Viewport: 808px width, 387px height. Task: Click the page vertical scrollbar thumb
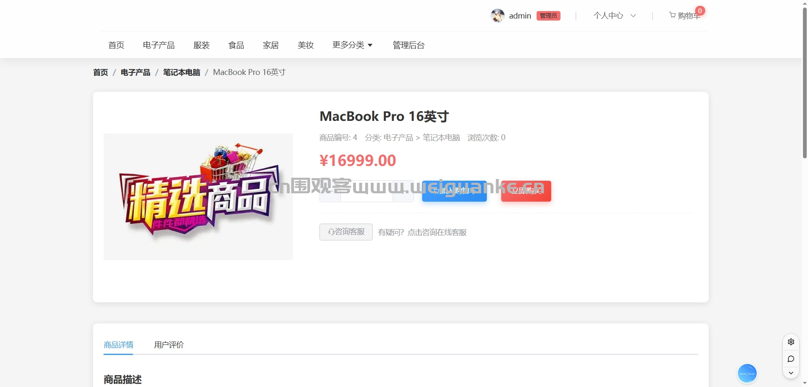[805, 82]
